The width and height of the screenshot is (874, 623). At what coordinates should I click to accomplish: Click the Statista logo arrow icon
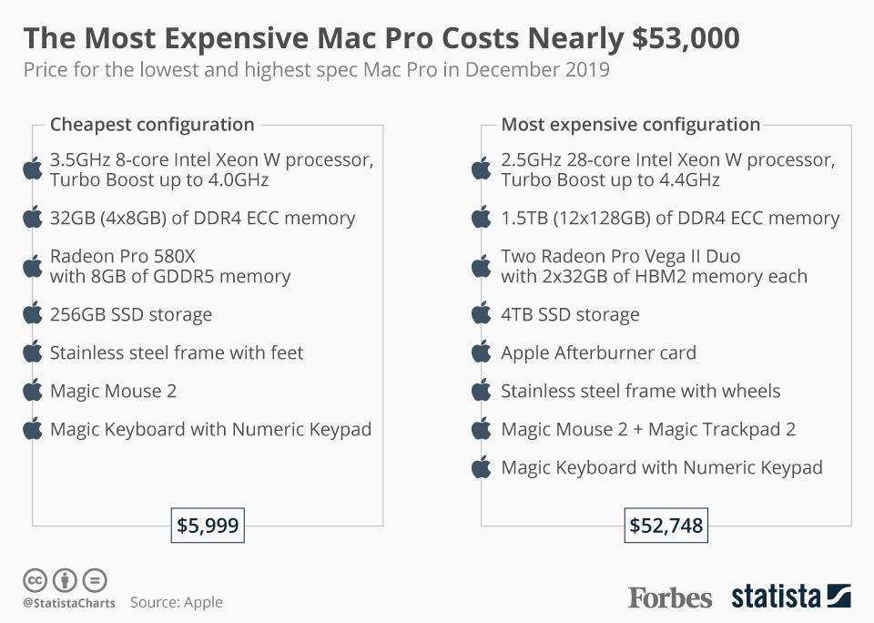pyautogui.click(x=838, y=597)
